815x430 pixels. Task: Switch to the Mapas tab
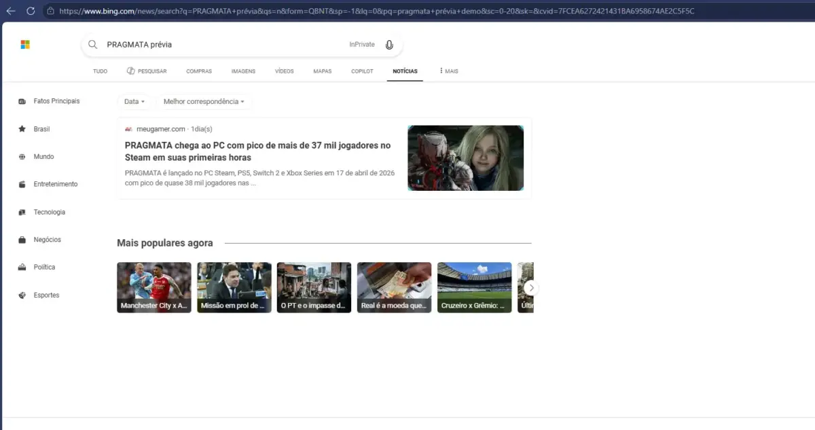(323, 71)
